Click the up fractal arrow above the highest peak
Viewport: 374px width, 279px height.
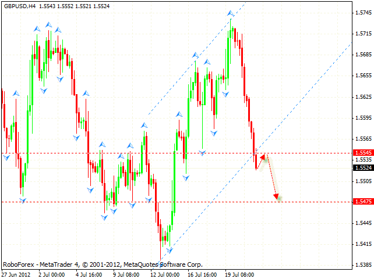click(231, 13)
